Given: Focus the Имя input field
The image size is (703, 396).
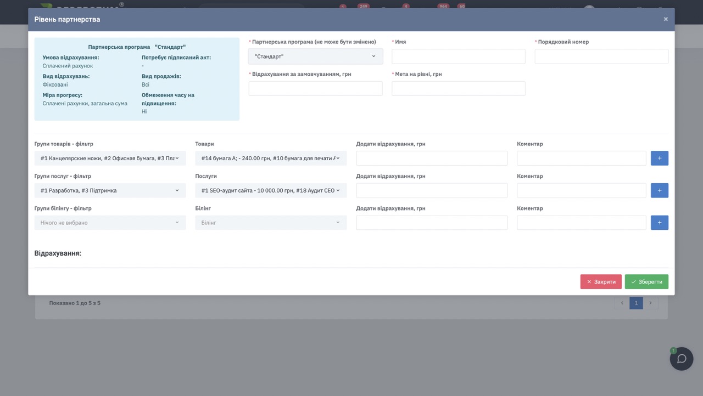Looking at the screenshot, I should point(458,56).
